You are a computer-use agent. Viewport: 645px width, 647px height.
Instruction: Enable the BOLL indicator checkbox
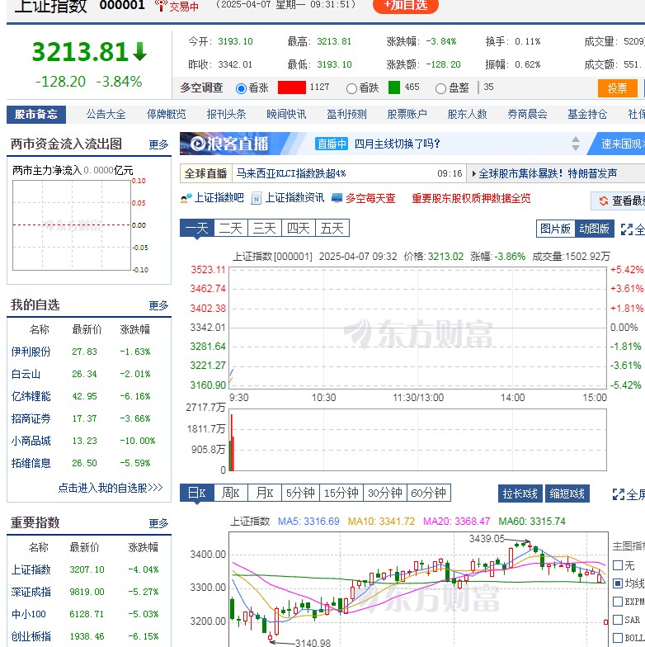[x=617, y=638]
